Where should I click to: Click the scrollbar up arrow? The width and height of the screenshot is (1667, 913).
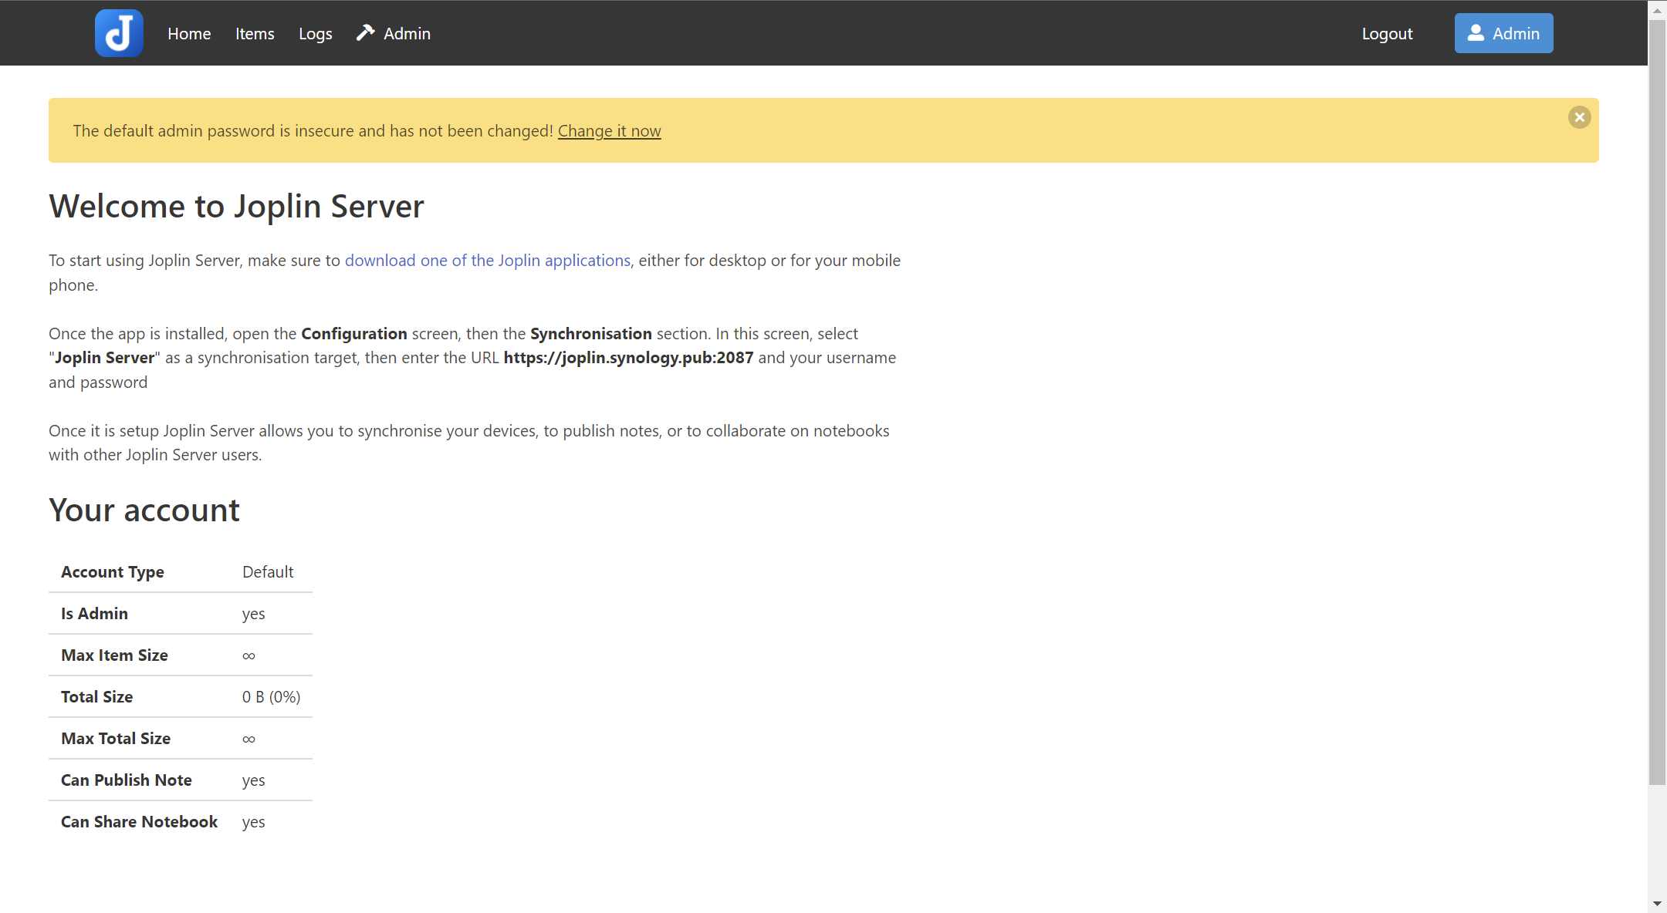coord(1657,10)
